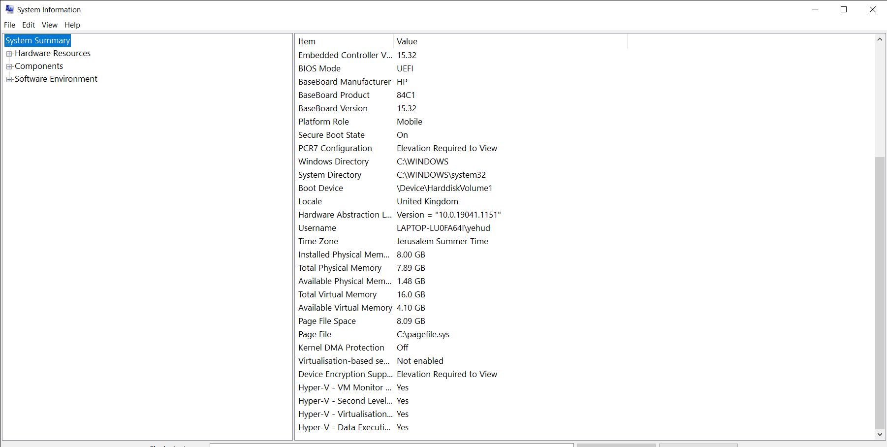Click the Time Zone row
The width and height of the screenshot is (887, 447).
[461, 241]
